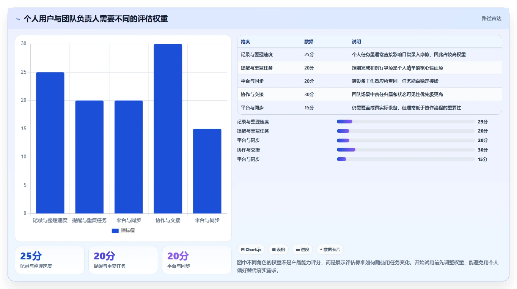This screenshot has height=289, width=517.
Task: Select the 数据卡片 tag chip
Action: coord(330,250)
